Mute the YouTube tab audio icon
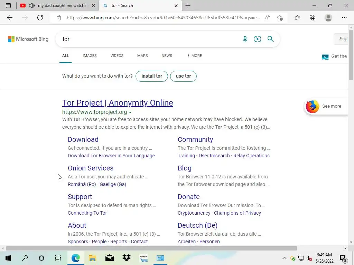354x265 pixels. click(32, 6)
